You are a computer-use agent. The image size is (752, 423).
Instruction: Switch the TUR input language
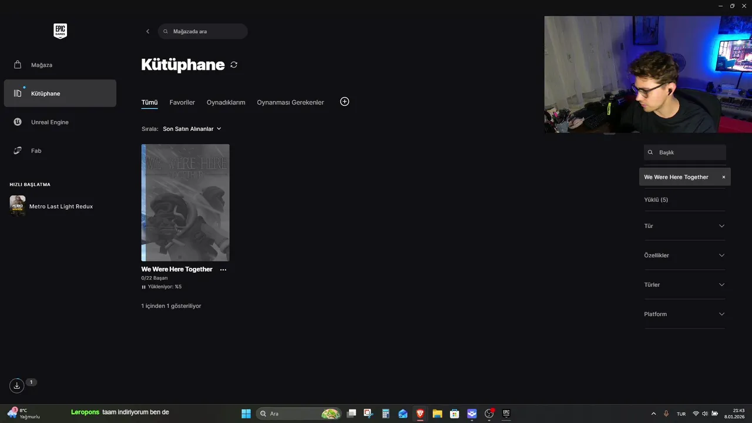pos(681,414)
